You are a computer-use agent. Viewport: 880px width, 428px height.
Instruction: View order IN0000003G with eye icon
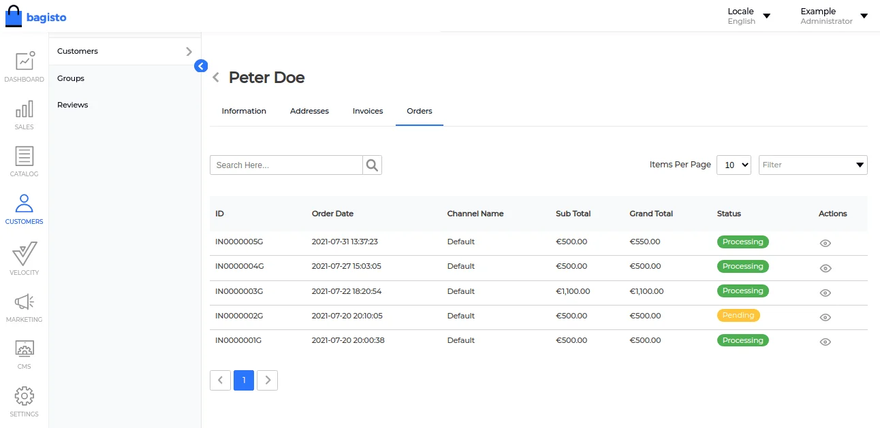[x=826, y=293]
